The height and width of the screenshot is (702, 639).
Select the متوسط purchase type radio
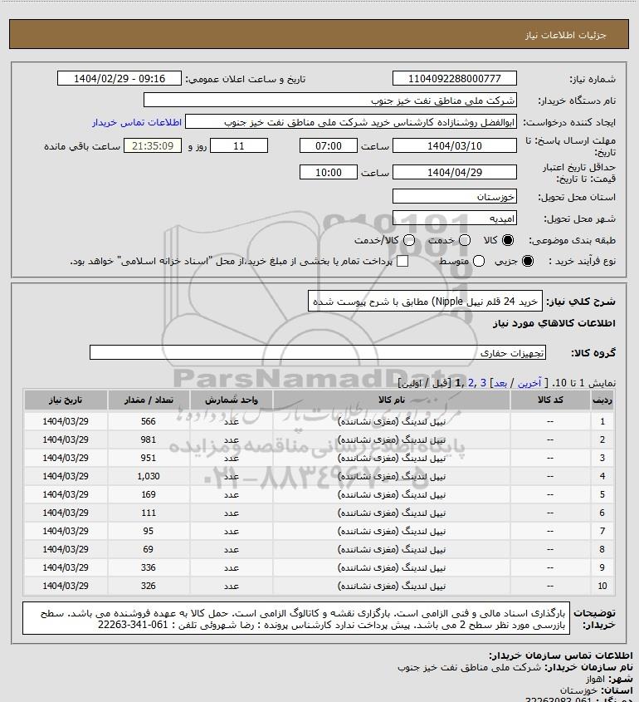tap(479, 261)
